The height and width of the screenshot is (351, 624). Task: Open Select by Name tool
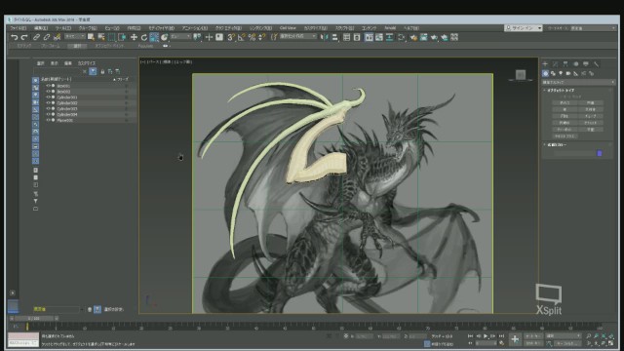[x=101, y=37]
